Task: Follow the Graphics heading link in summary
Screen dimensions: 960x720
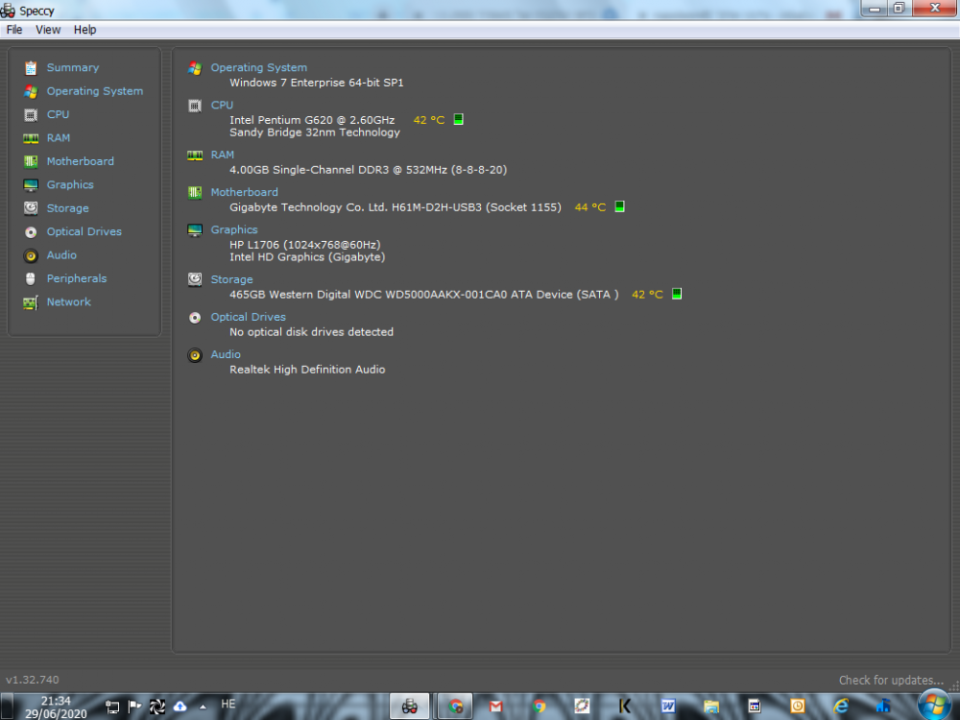Action: 234,229
